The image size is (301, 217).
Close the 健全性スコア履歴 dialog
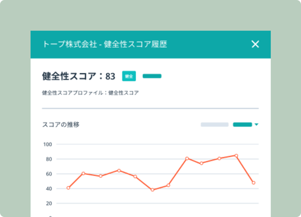(255, 44)
